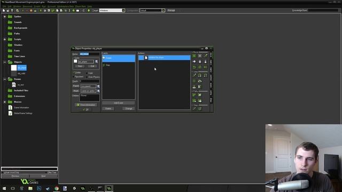Select the Move Free action icon

coord(200,56)
